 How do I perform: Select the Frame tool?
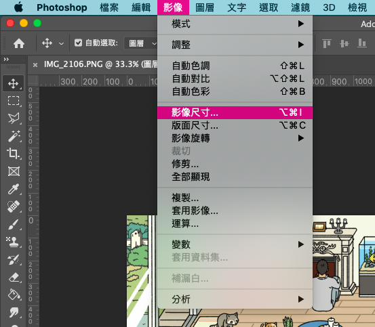(14, 171)
